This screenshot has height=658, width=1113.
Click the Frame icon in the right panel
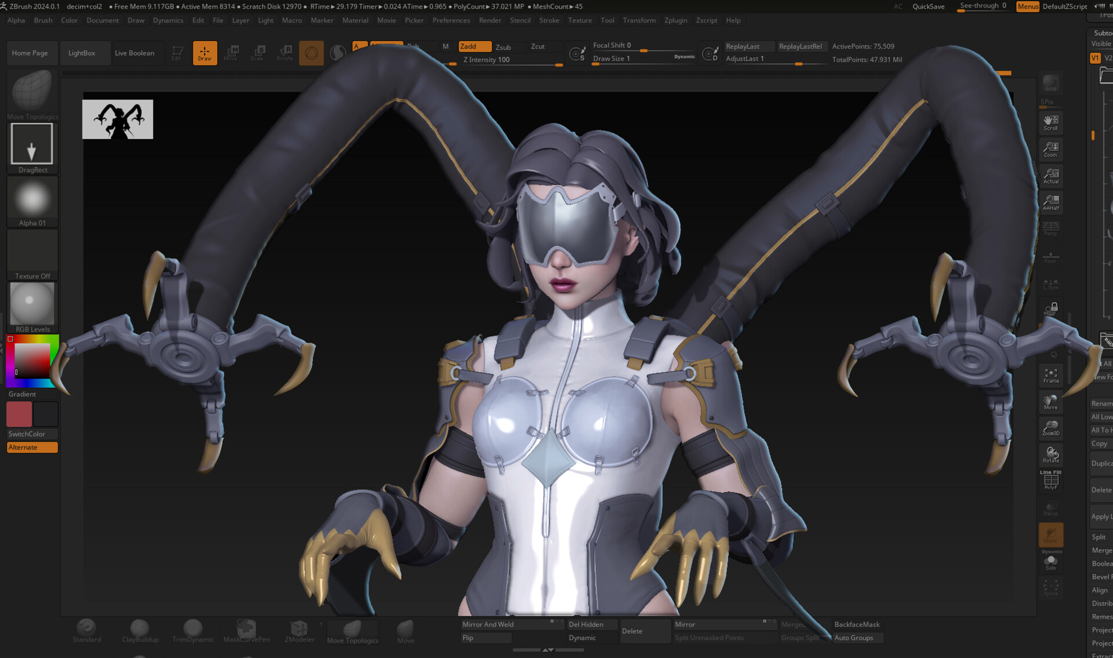[1051, 375]
